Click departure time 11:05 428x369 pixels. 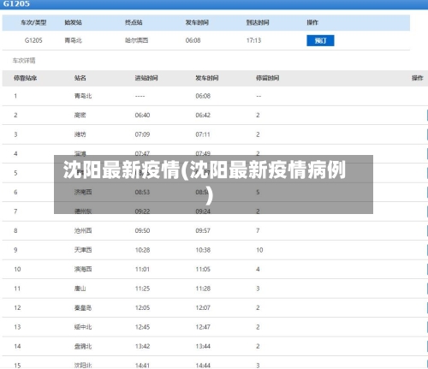[203, 269]
